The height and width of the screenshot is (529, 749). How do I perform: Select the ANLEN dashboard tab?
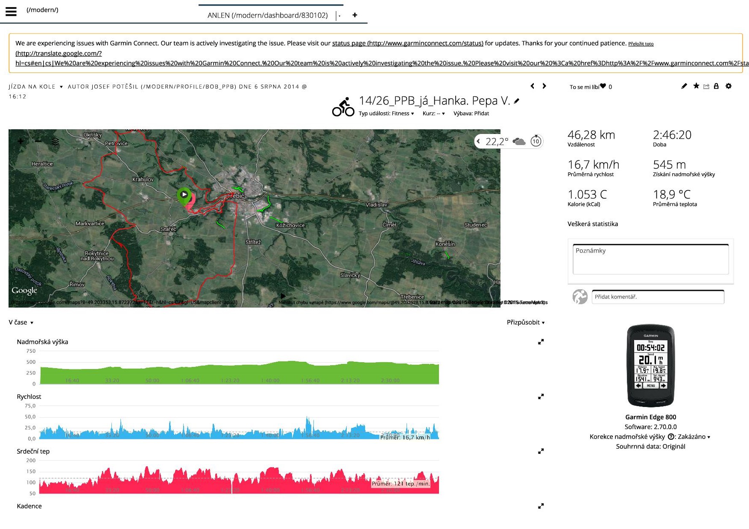(267, 15)
